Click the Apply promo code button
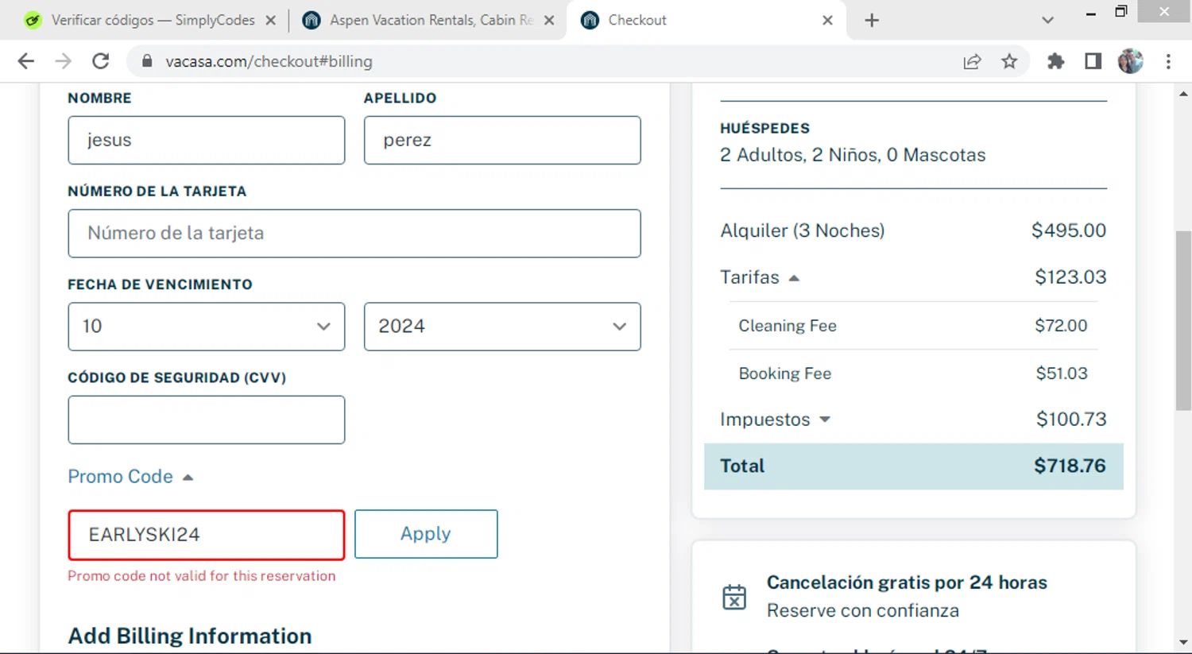 pyautogui.click(x=426, y=534)
